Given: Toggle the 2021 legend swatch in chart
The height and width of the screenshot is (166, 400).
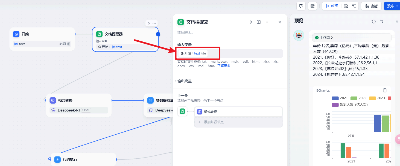Looking at the screenshot, I should pos(335,98).
